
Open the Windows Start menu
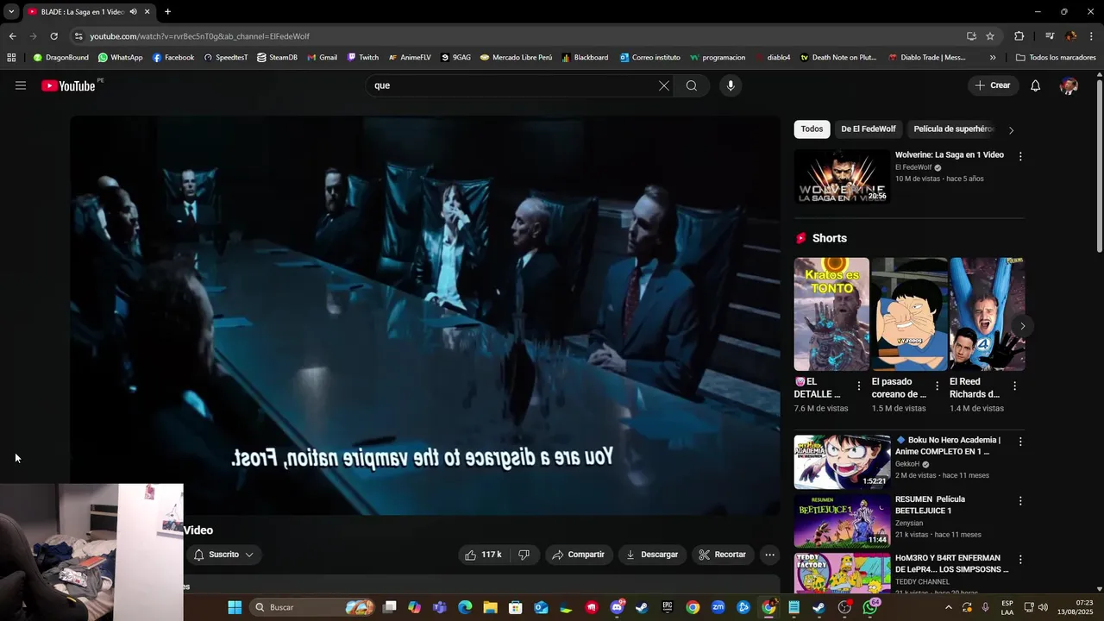pos(235,607)
